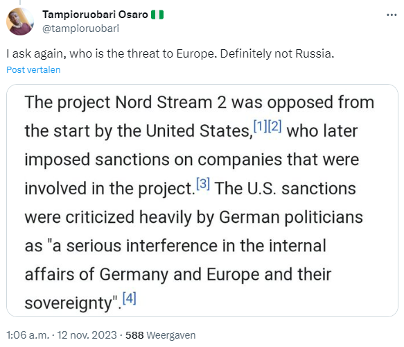Open the three-dot more options menu

point(392,15)
